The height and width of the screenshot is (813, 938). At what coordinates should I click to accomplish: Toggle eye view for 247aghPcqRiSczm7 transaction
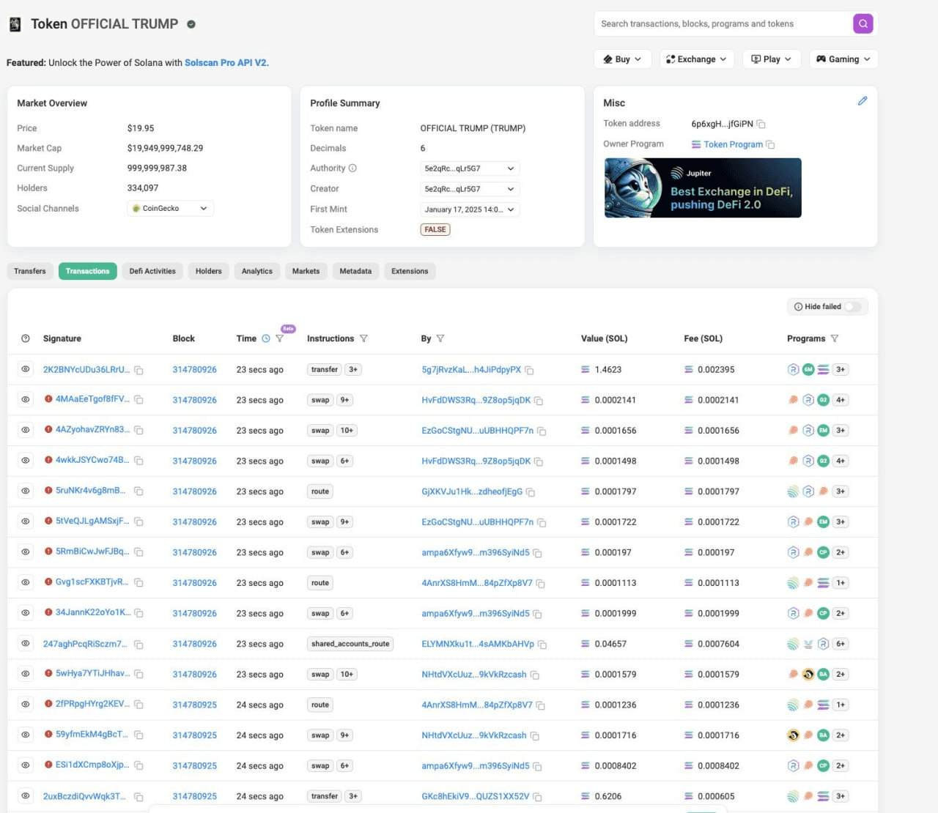(x=26, y=644)
